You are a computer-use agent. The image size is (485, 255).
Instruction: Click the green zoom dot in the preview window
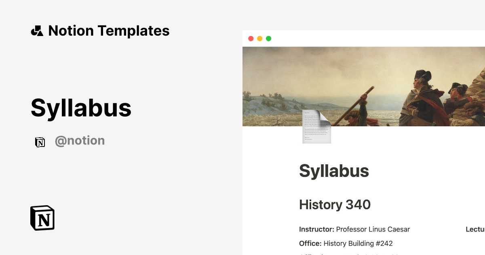pos(268,38)
